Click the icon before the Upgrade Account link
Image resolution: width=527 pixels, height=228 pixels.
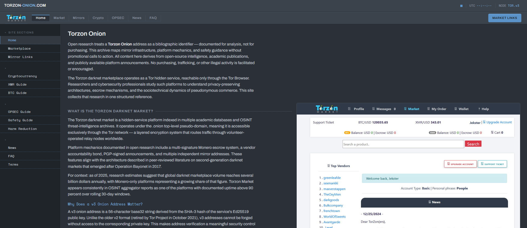[484, 122]
